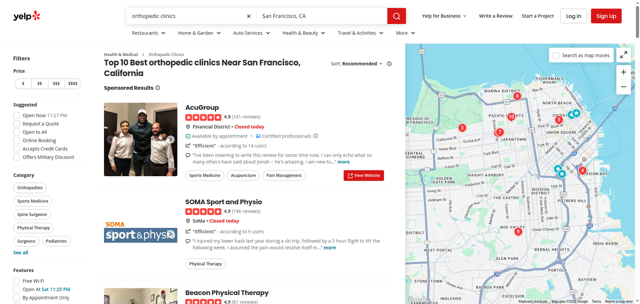The height and width of the screenshot is (304, 640).
Task: Click the Sign Up button
Action: point(606,16)
